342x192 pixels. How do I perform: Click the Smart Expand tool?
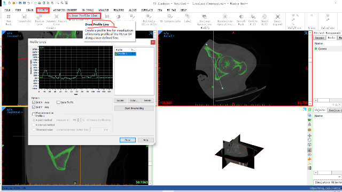click(x=277, y=20)
